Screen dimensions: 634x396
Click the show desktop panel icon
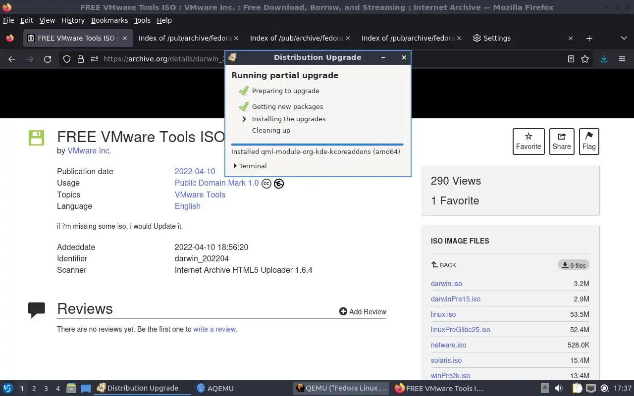[x=85, y=388]
